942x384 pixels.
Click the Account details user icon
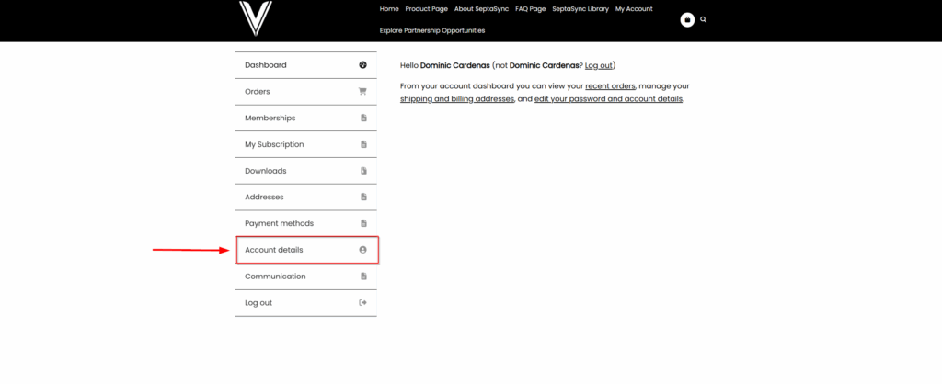click(362, 250)
